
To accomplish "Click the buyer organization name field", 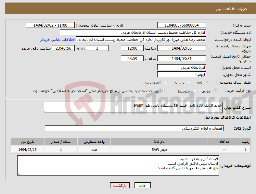I will point(133,32).
